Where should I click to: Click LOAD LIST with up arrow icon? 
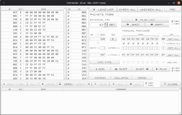click(x=103, y=10)
